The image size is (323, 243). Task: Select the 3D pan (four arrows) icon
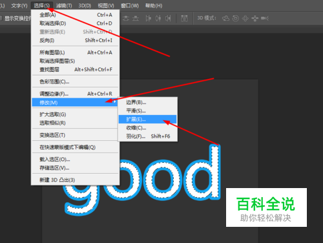(x=245, y=19)
